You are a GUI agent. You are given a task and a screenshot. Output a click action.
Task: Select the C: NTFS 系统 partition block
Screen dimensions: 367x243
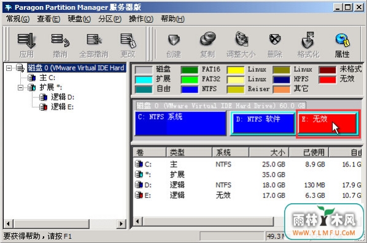point(180,124)
